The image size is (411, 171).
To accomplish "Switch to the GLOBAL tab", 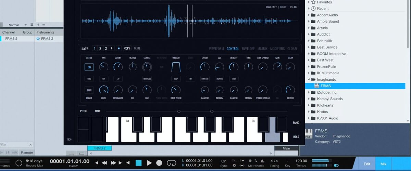I will (292, 49).
